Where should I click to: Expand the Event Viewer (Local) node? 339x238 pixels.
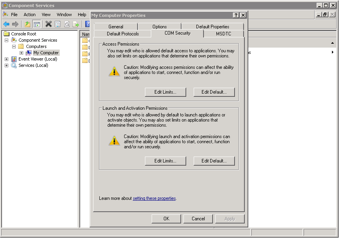(6, 59)
